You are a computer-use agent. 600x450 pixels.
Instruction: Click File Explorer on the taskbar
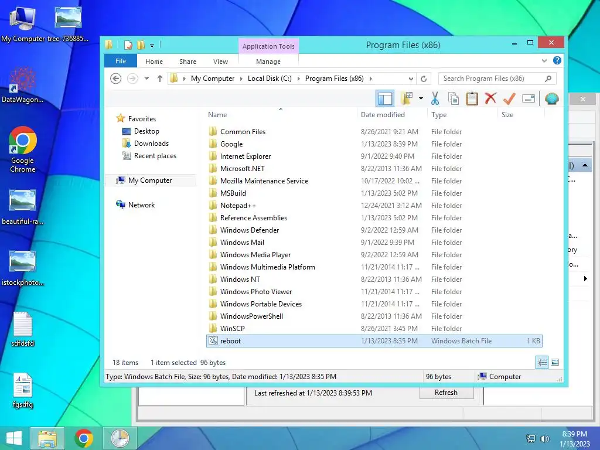pos(47,438)
